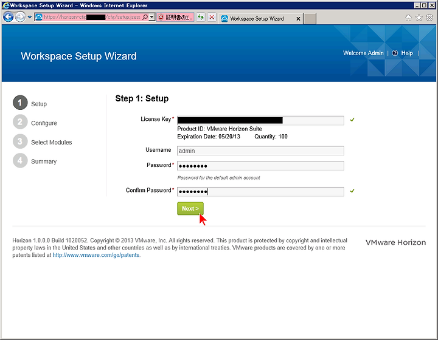Close the Workspace Setup Wizard tab
Image resolution: width=438 pixels, height=340 pixels.
tap(298, 19)
